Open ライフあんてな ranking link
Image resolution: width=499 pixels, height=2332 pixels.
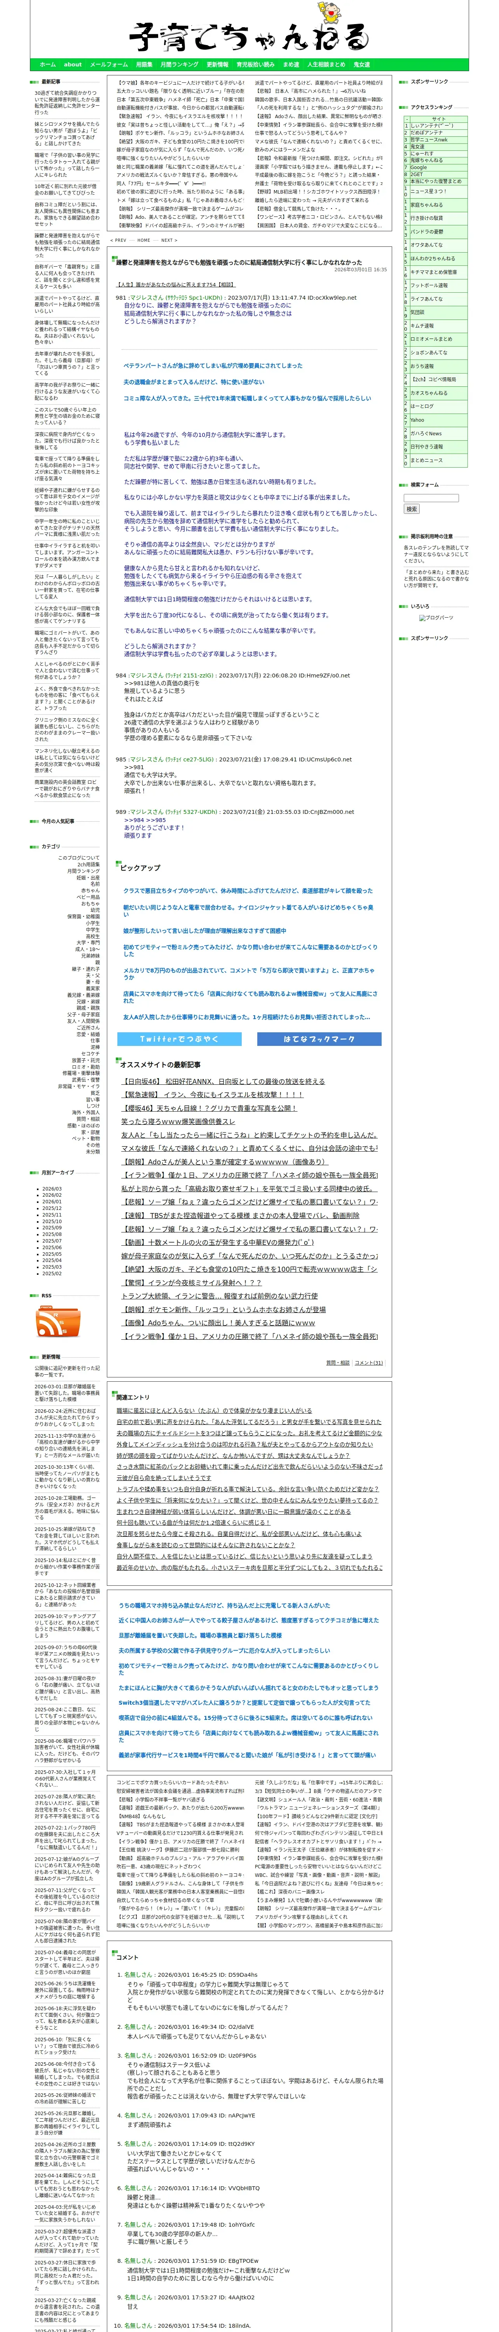pos(427,299)
